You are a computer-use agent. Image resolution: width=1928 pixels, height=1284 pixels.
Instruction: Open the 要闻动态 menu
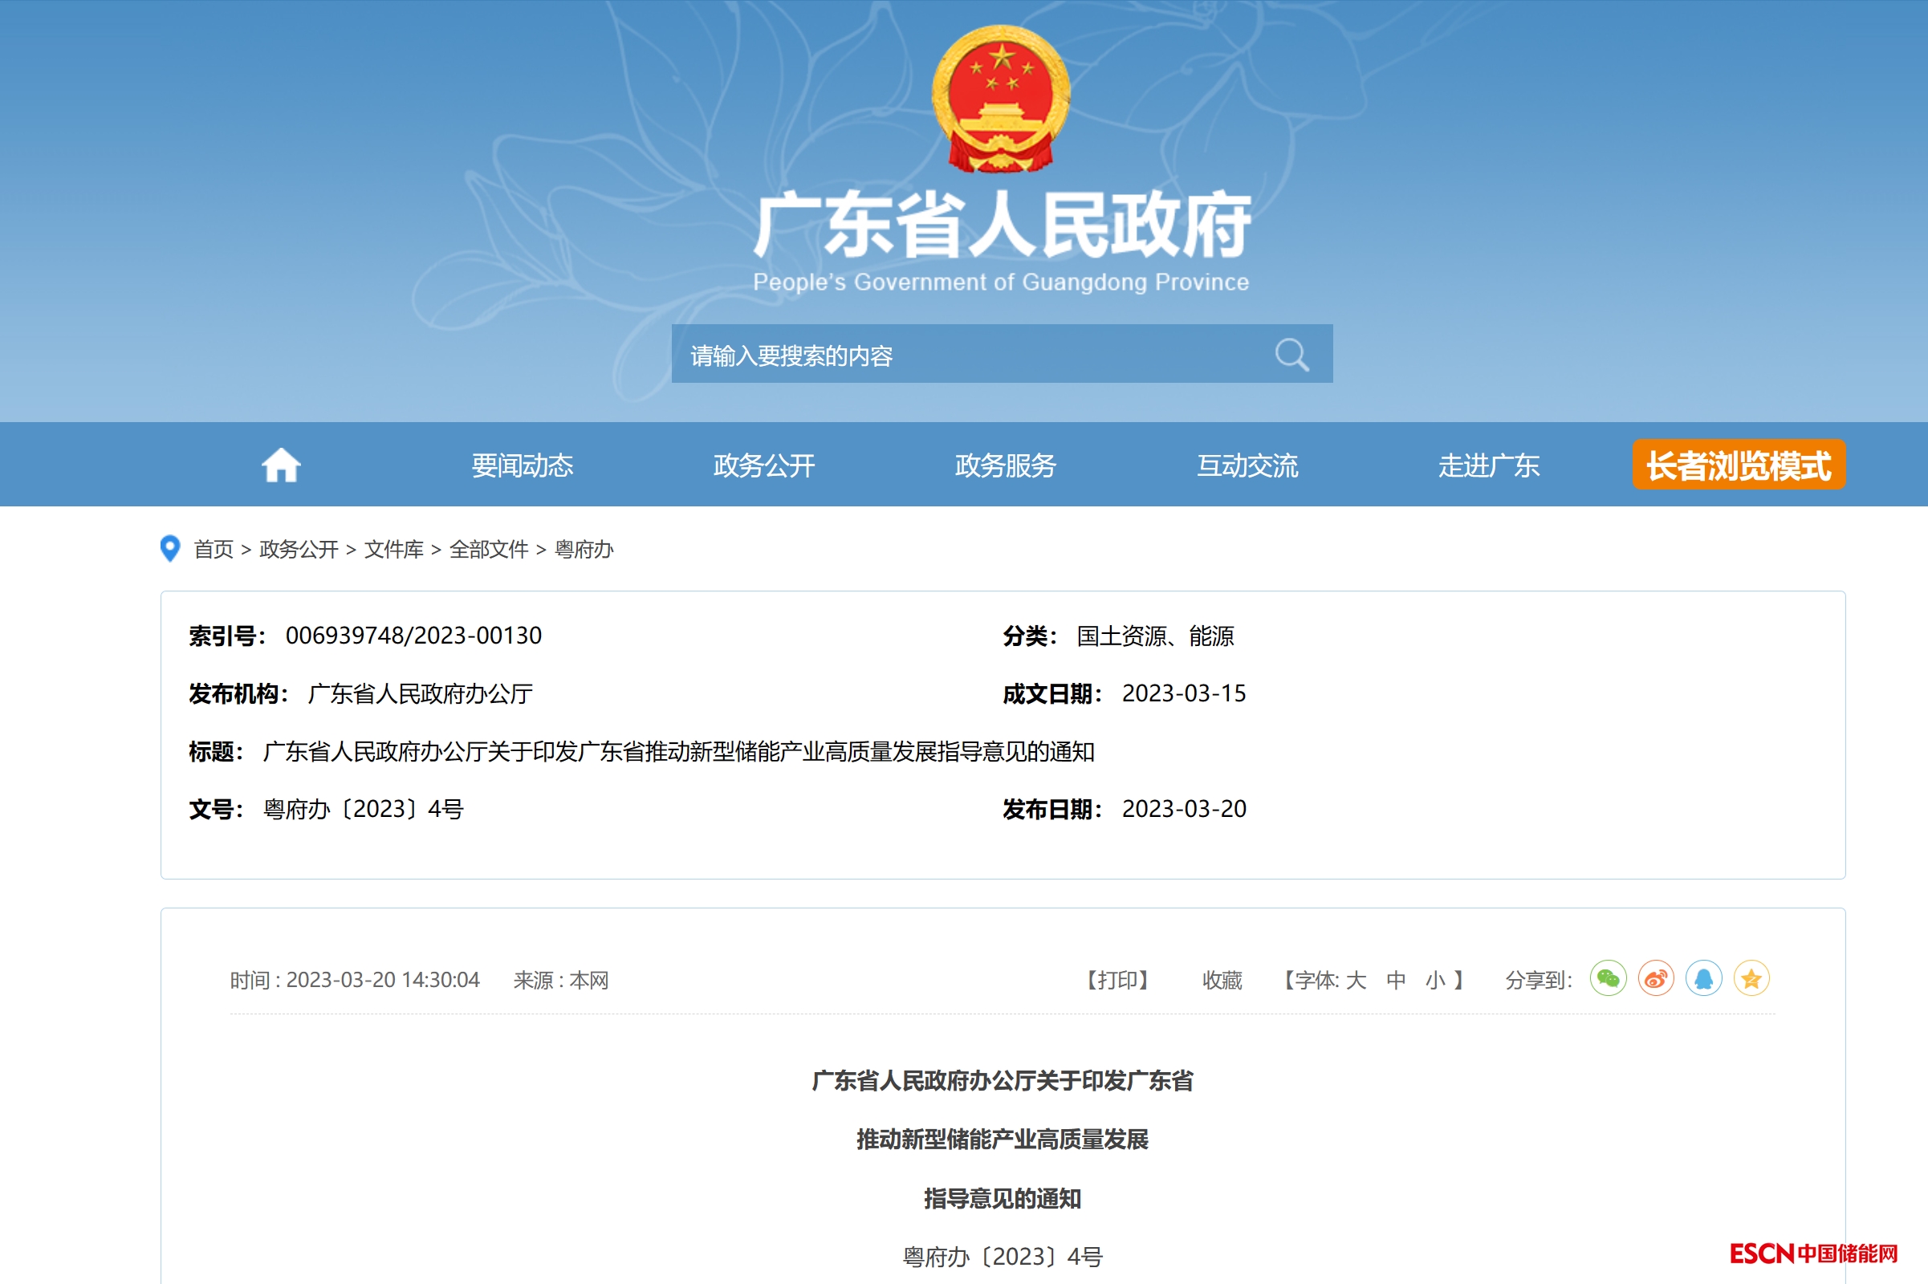[x=522, y=465]
